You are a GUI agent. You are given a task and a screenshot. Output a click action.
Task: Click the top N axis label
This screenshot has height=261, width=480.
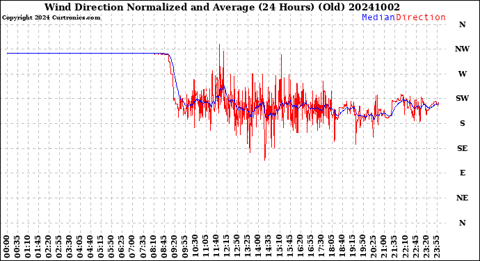pos(462,24)
